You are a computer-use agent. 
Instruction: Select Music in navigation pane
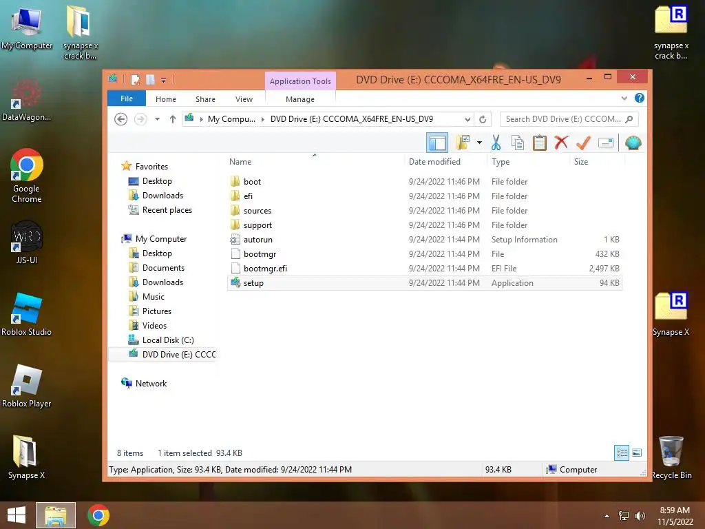[154, 296]
